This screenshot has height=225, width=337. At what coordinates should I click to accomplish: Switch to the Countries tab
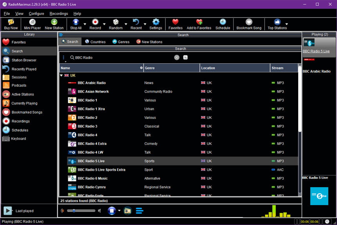coord(95,42)
